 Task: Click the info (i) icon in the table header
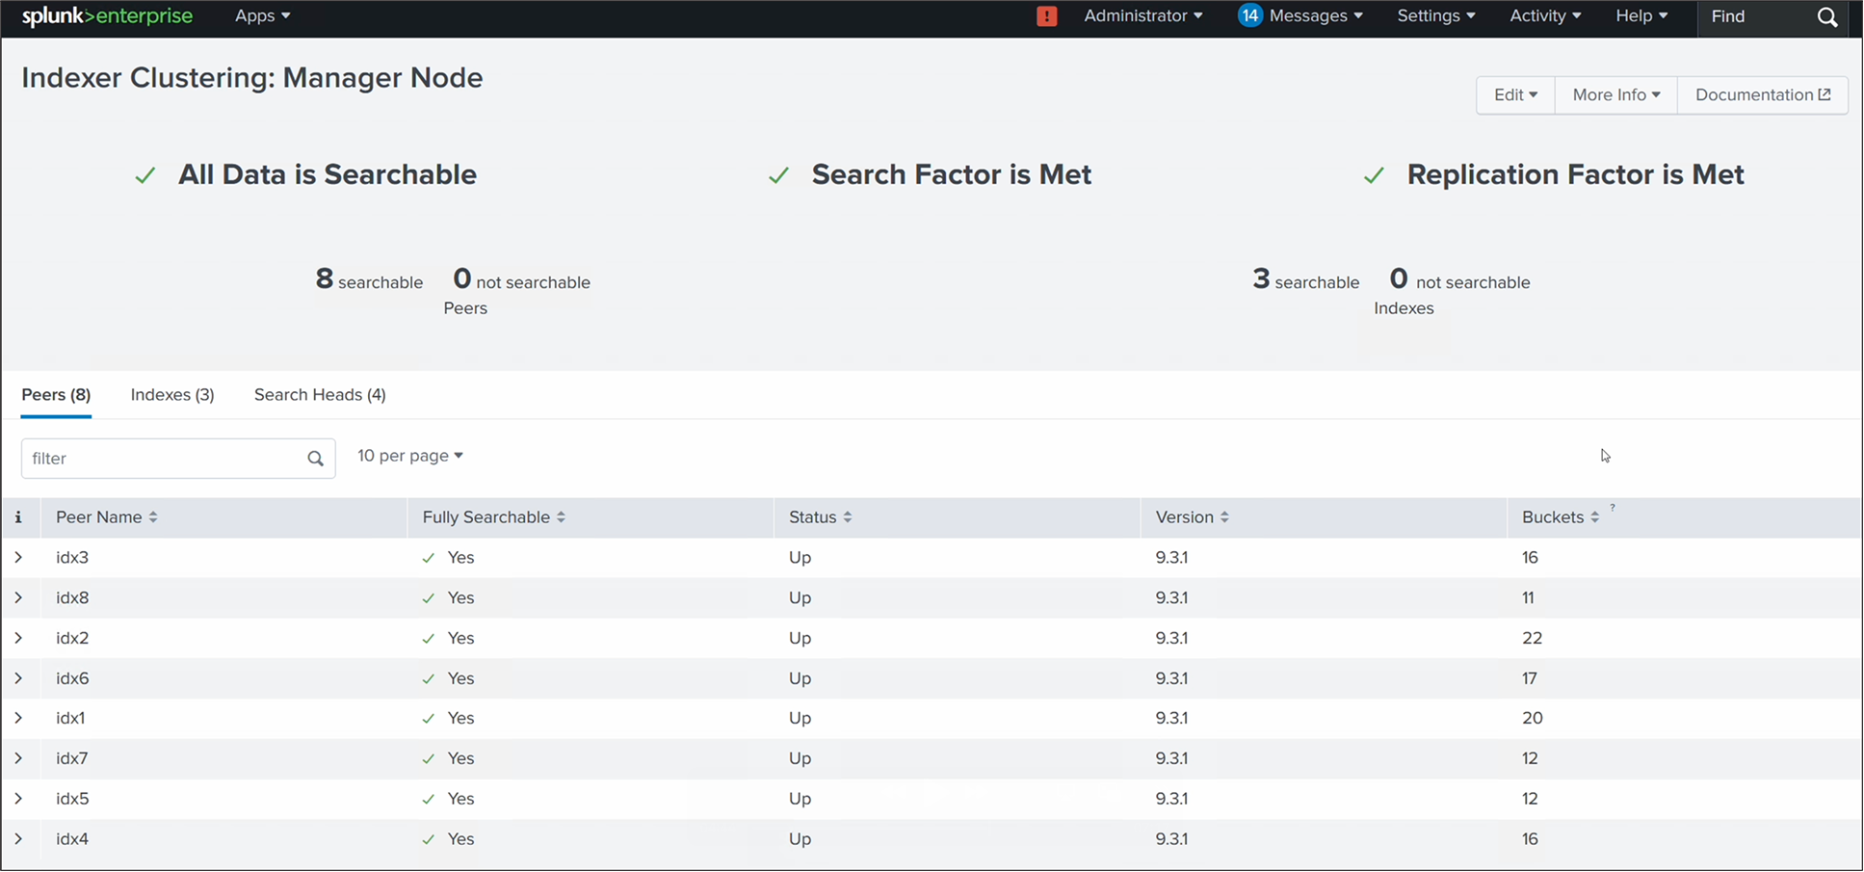click(x=19, y=517)
